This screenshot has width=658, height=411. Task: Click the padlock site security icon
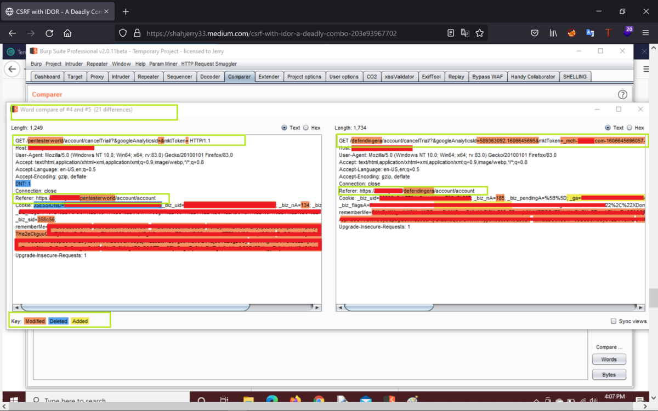(137, 33)
